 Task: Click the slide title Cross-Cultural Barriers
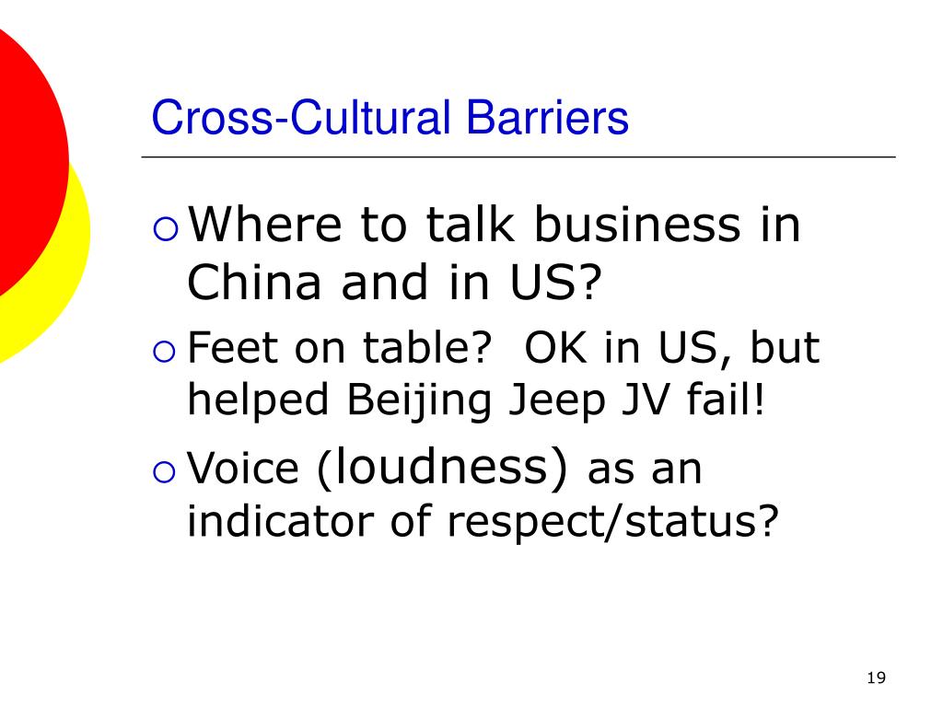coord(390,117)
